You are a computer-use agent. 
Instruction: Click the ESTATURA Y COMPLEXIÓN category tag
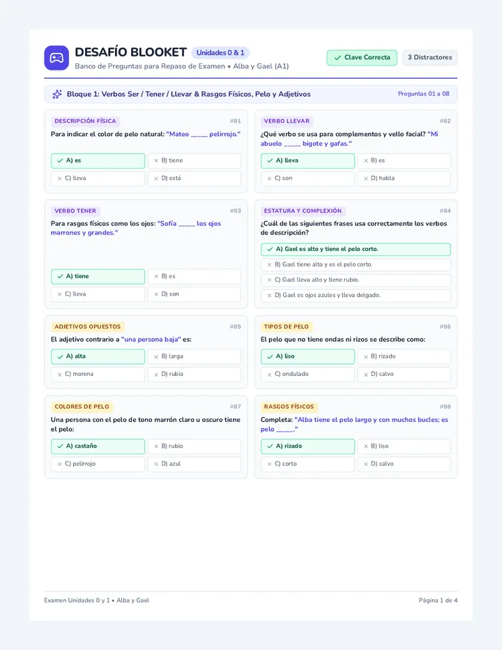pyautogui.click(x=303, y=211)
